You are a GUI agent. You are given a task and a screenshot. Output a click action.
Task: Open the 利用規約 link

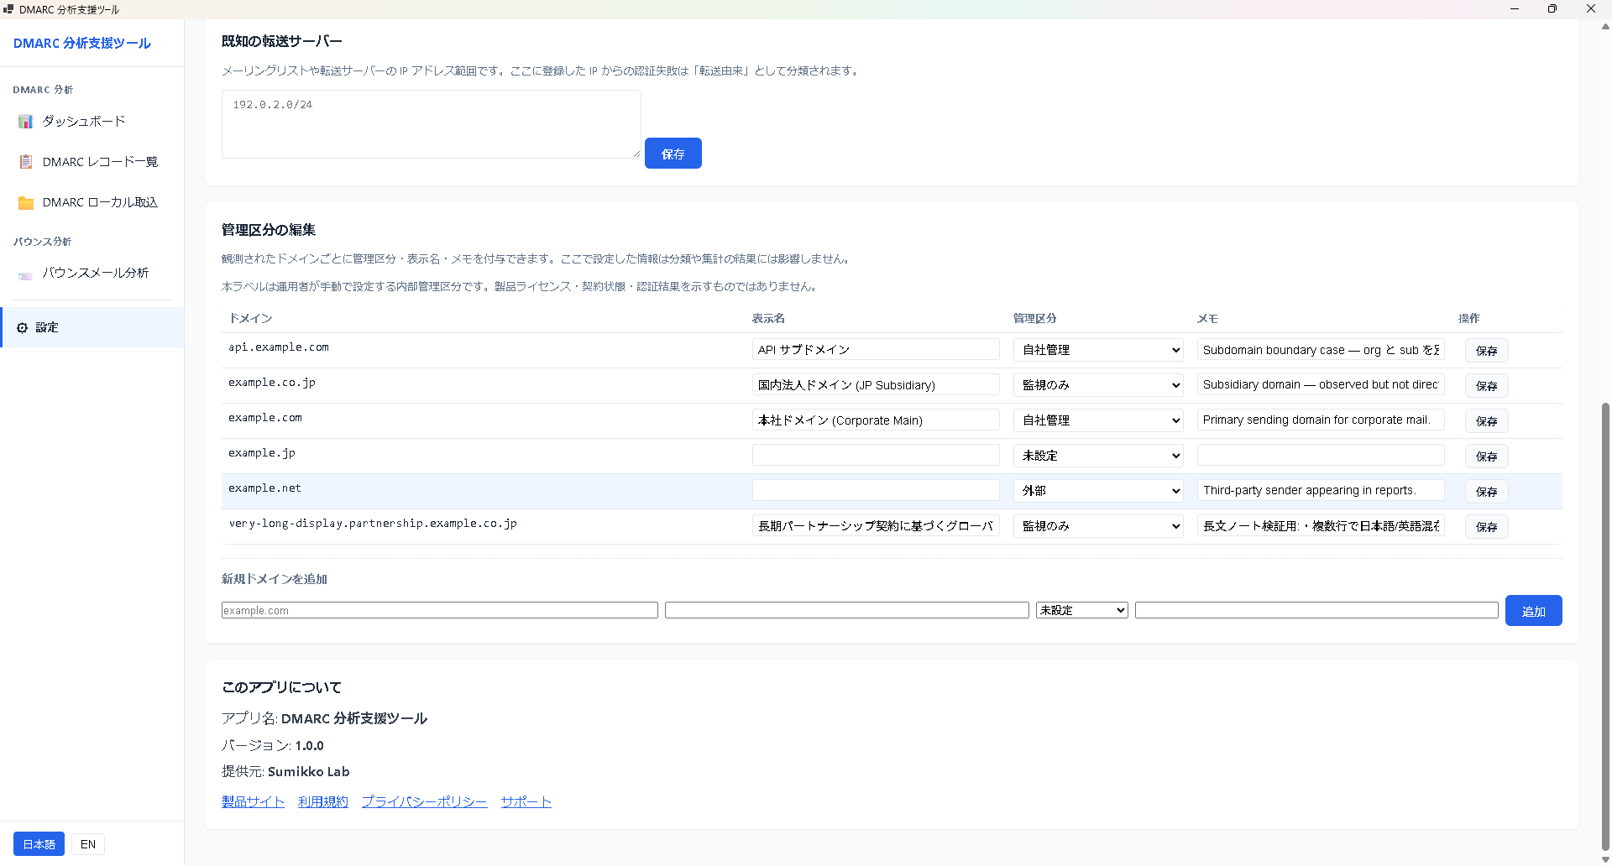pos(323,802)
